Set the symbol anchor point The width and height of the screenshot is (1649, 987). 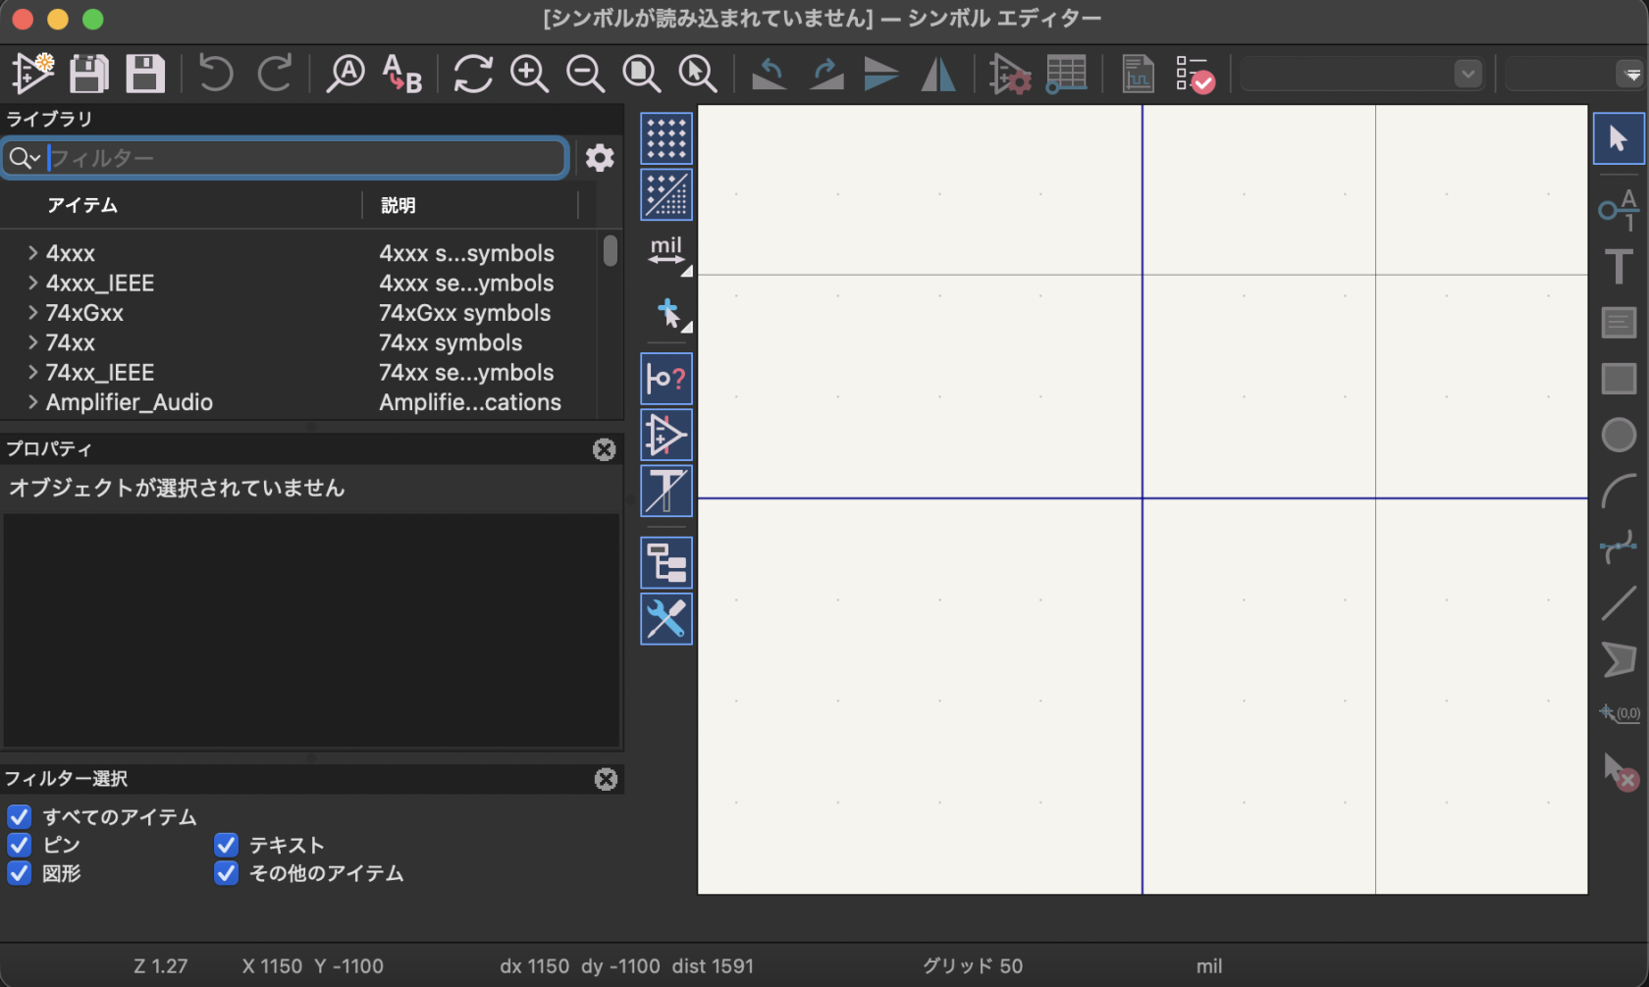point(1619,713)
